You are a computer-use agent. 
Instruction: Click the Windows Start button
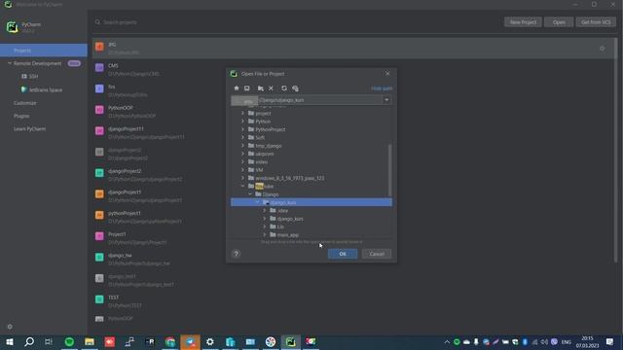(9, 341)
